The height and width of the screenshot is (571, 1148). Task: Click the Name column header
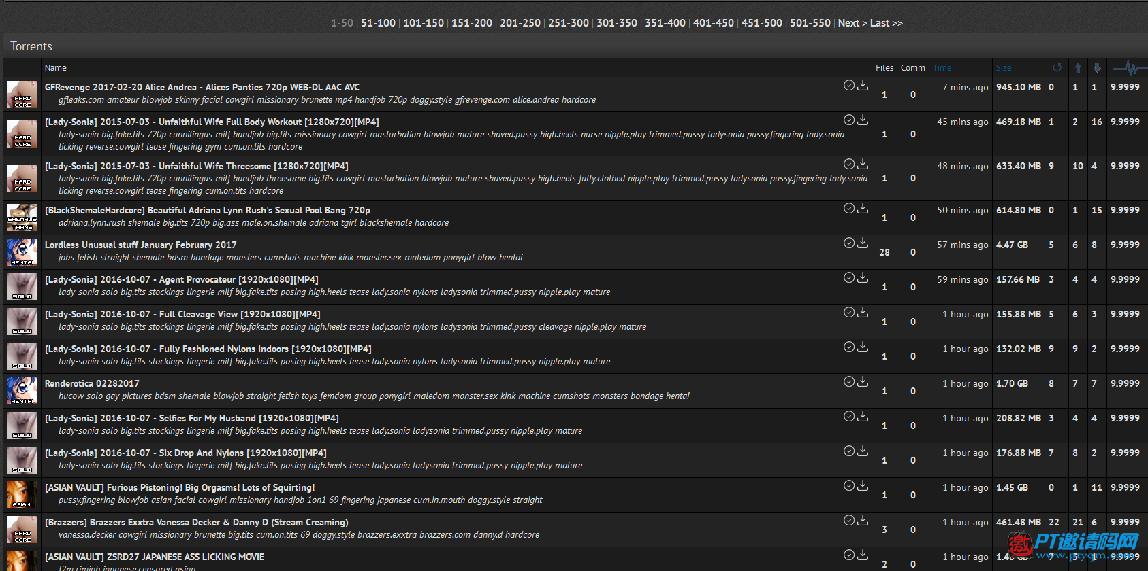[56, 68]
